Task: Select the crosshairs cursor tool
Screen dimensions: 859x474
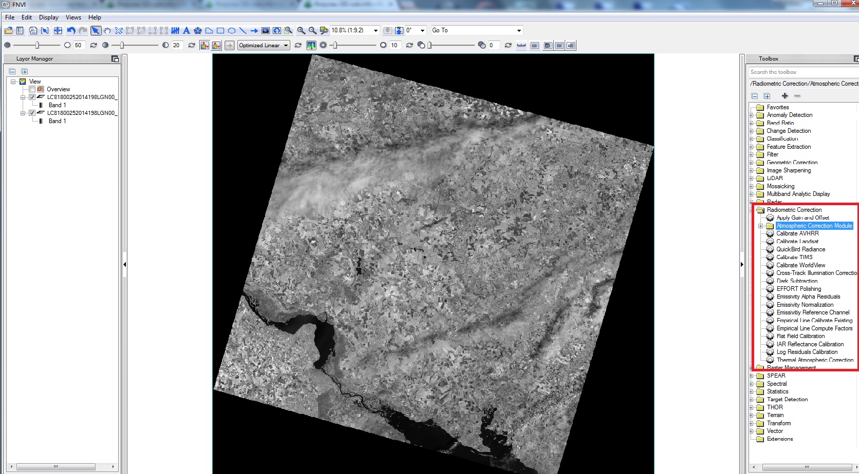Action: (x=58, y=31)
